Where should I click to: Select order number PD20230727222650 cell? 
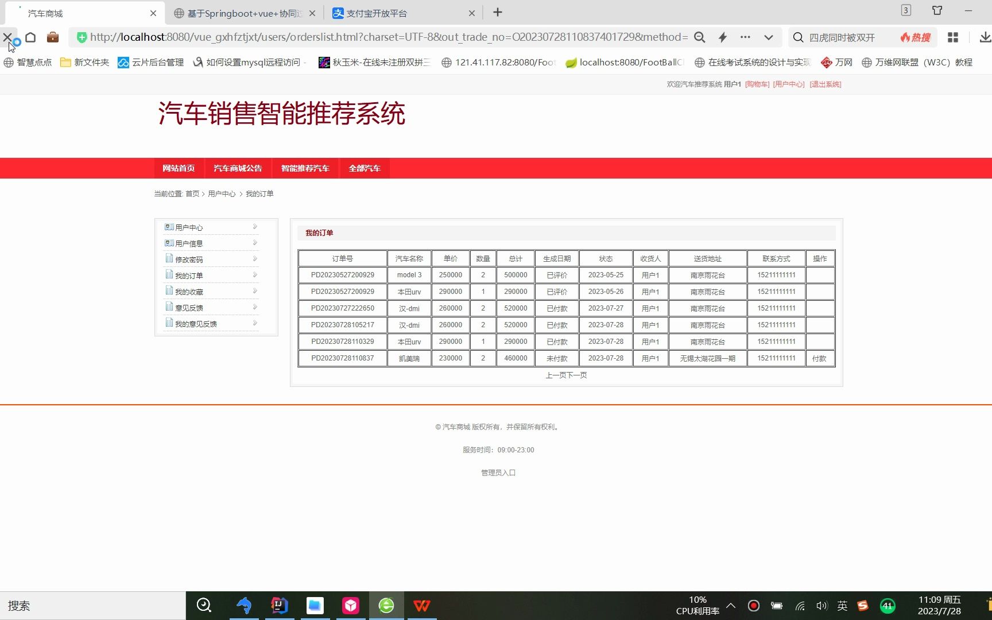(343, 308)
